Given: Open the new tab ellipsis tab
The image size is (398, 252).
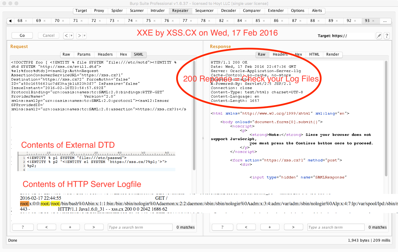Looking at the screenshot, I should (385, 21).
